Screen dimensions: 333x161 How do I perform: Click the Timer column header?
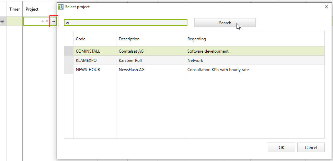pos(14,9)
